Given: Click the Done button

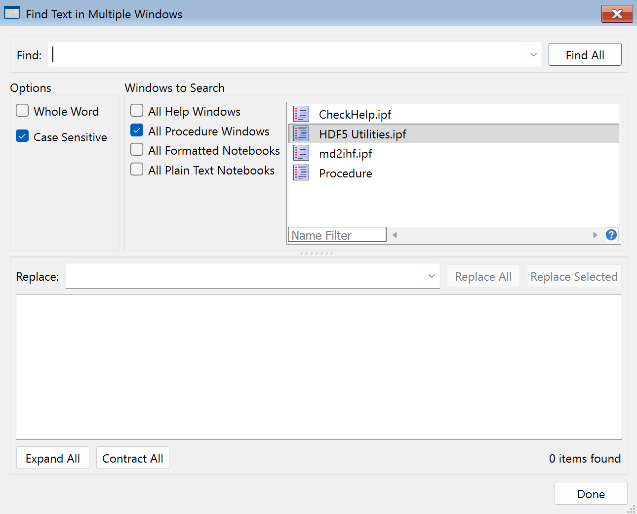Looking at the screenshot, I should click(x=591, y=494).
